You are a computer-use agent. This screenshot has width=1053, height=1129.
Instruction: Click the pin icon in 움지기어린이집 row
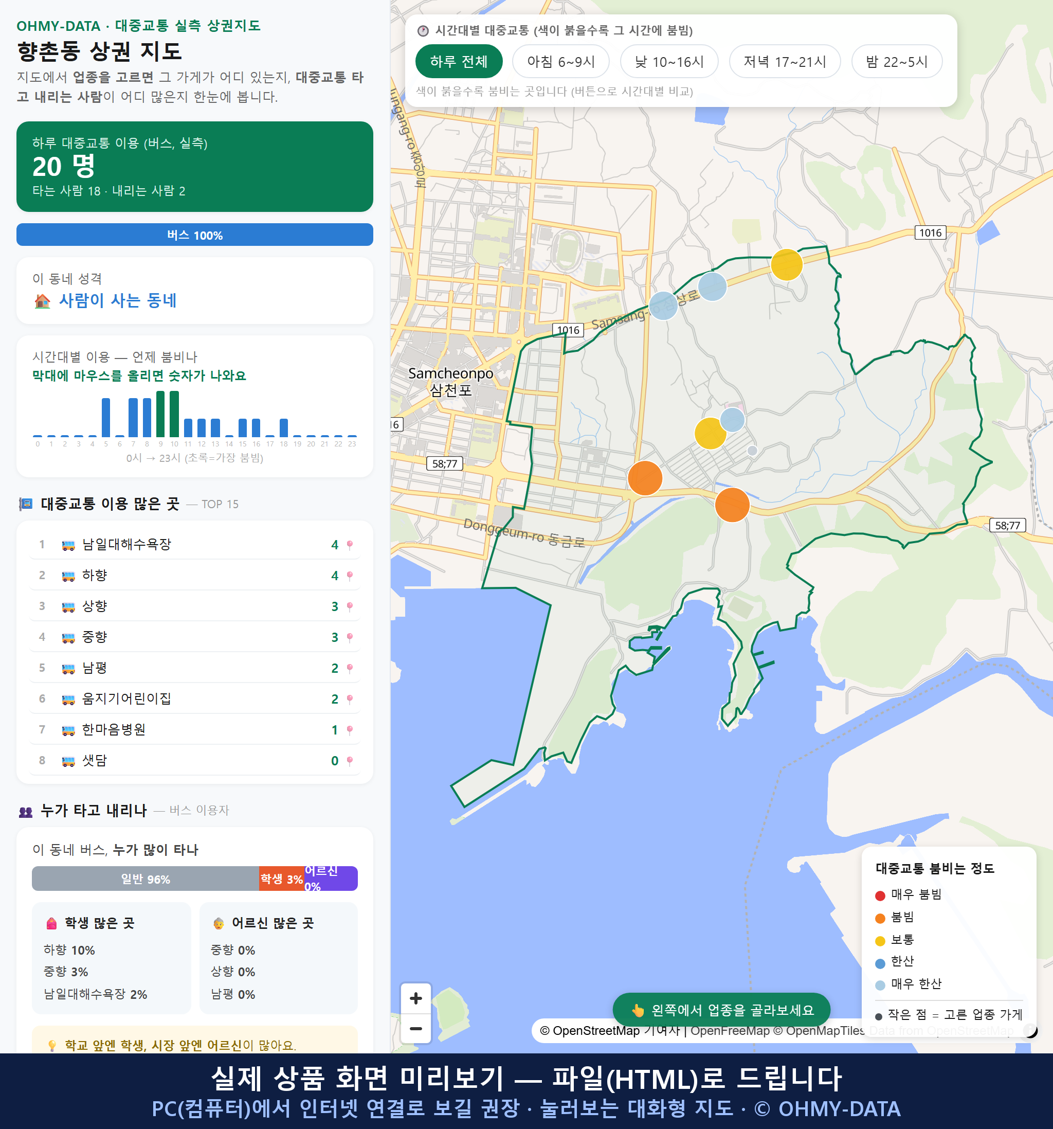tap(350, 698)
